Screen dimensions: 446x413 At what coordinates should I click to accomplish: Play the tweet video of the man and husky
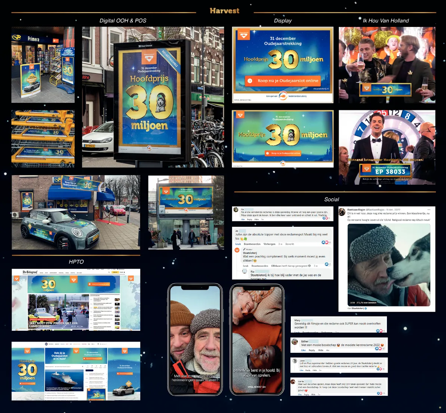click(389, 265)
